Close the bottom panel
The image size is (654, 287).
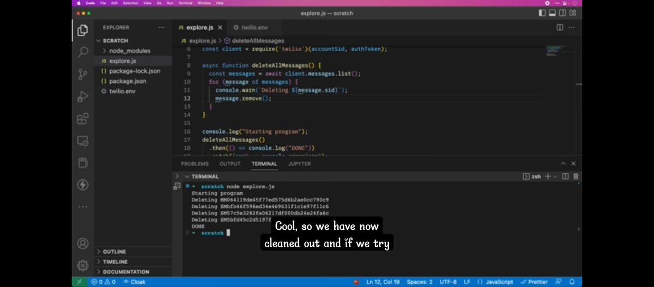[573, 163]
